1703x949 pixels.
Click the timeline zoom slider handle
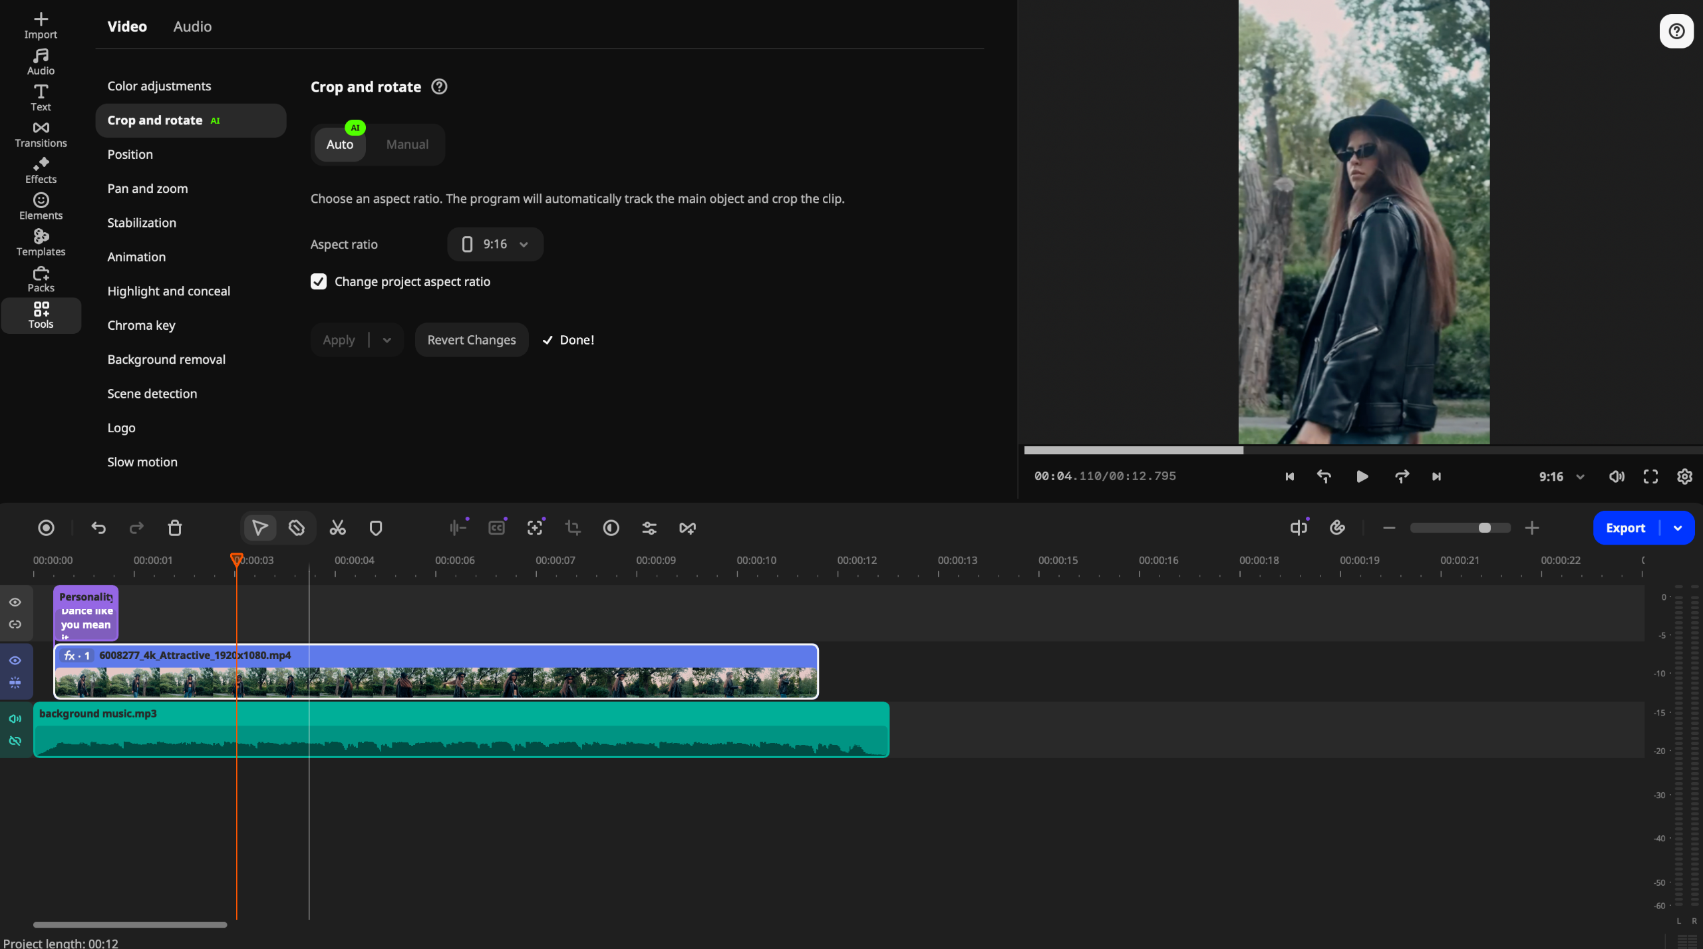pyautogui.click(x=1484, y=528)
